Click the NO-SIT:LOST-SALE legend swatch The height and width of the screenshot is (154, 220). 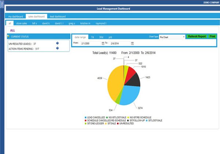coord(107,117)
